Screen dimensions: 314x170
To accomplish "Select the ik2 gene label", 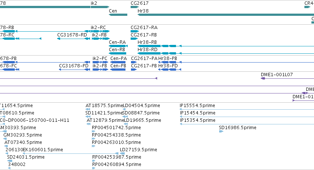I will coord(94,3).
